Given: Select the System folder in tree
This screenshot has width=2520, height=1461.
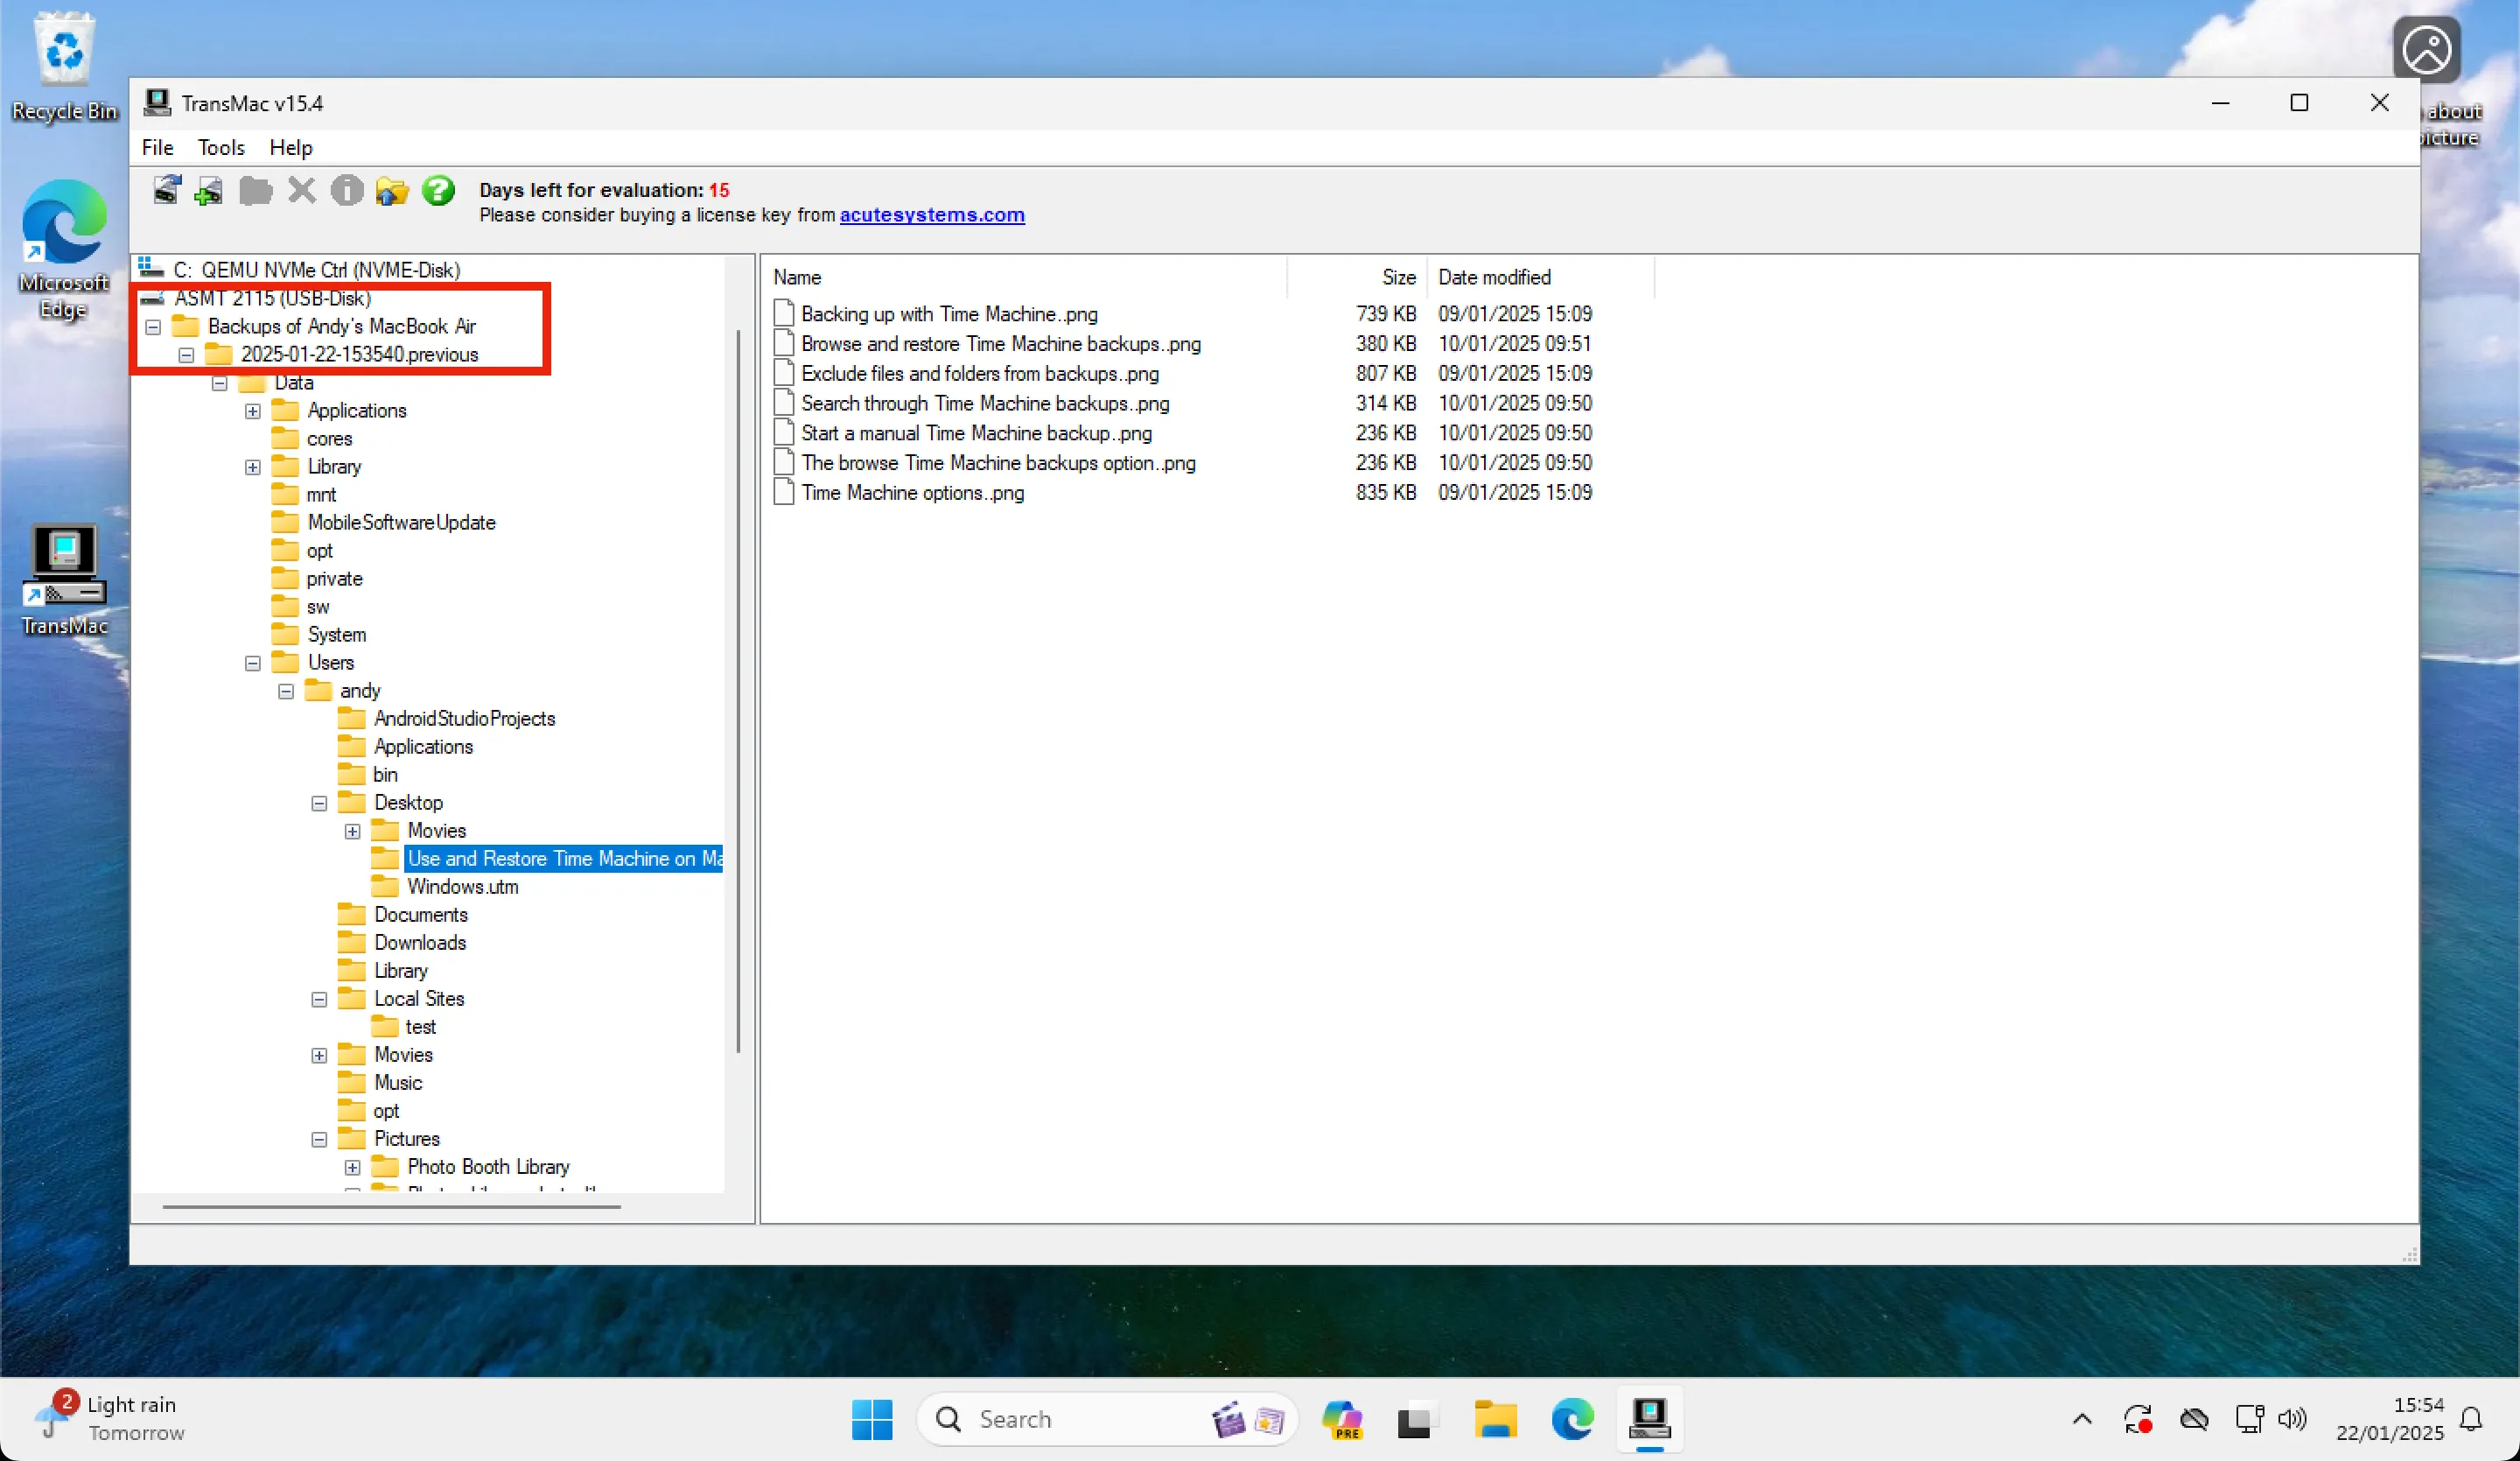Looking at the screenshot, I should point(337,635).
